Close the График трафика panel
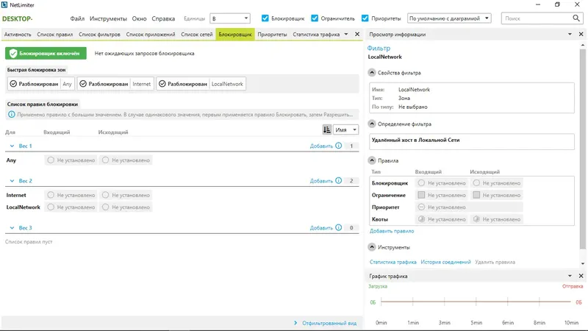 581,276
